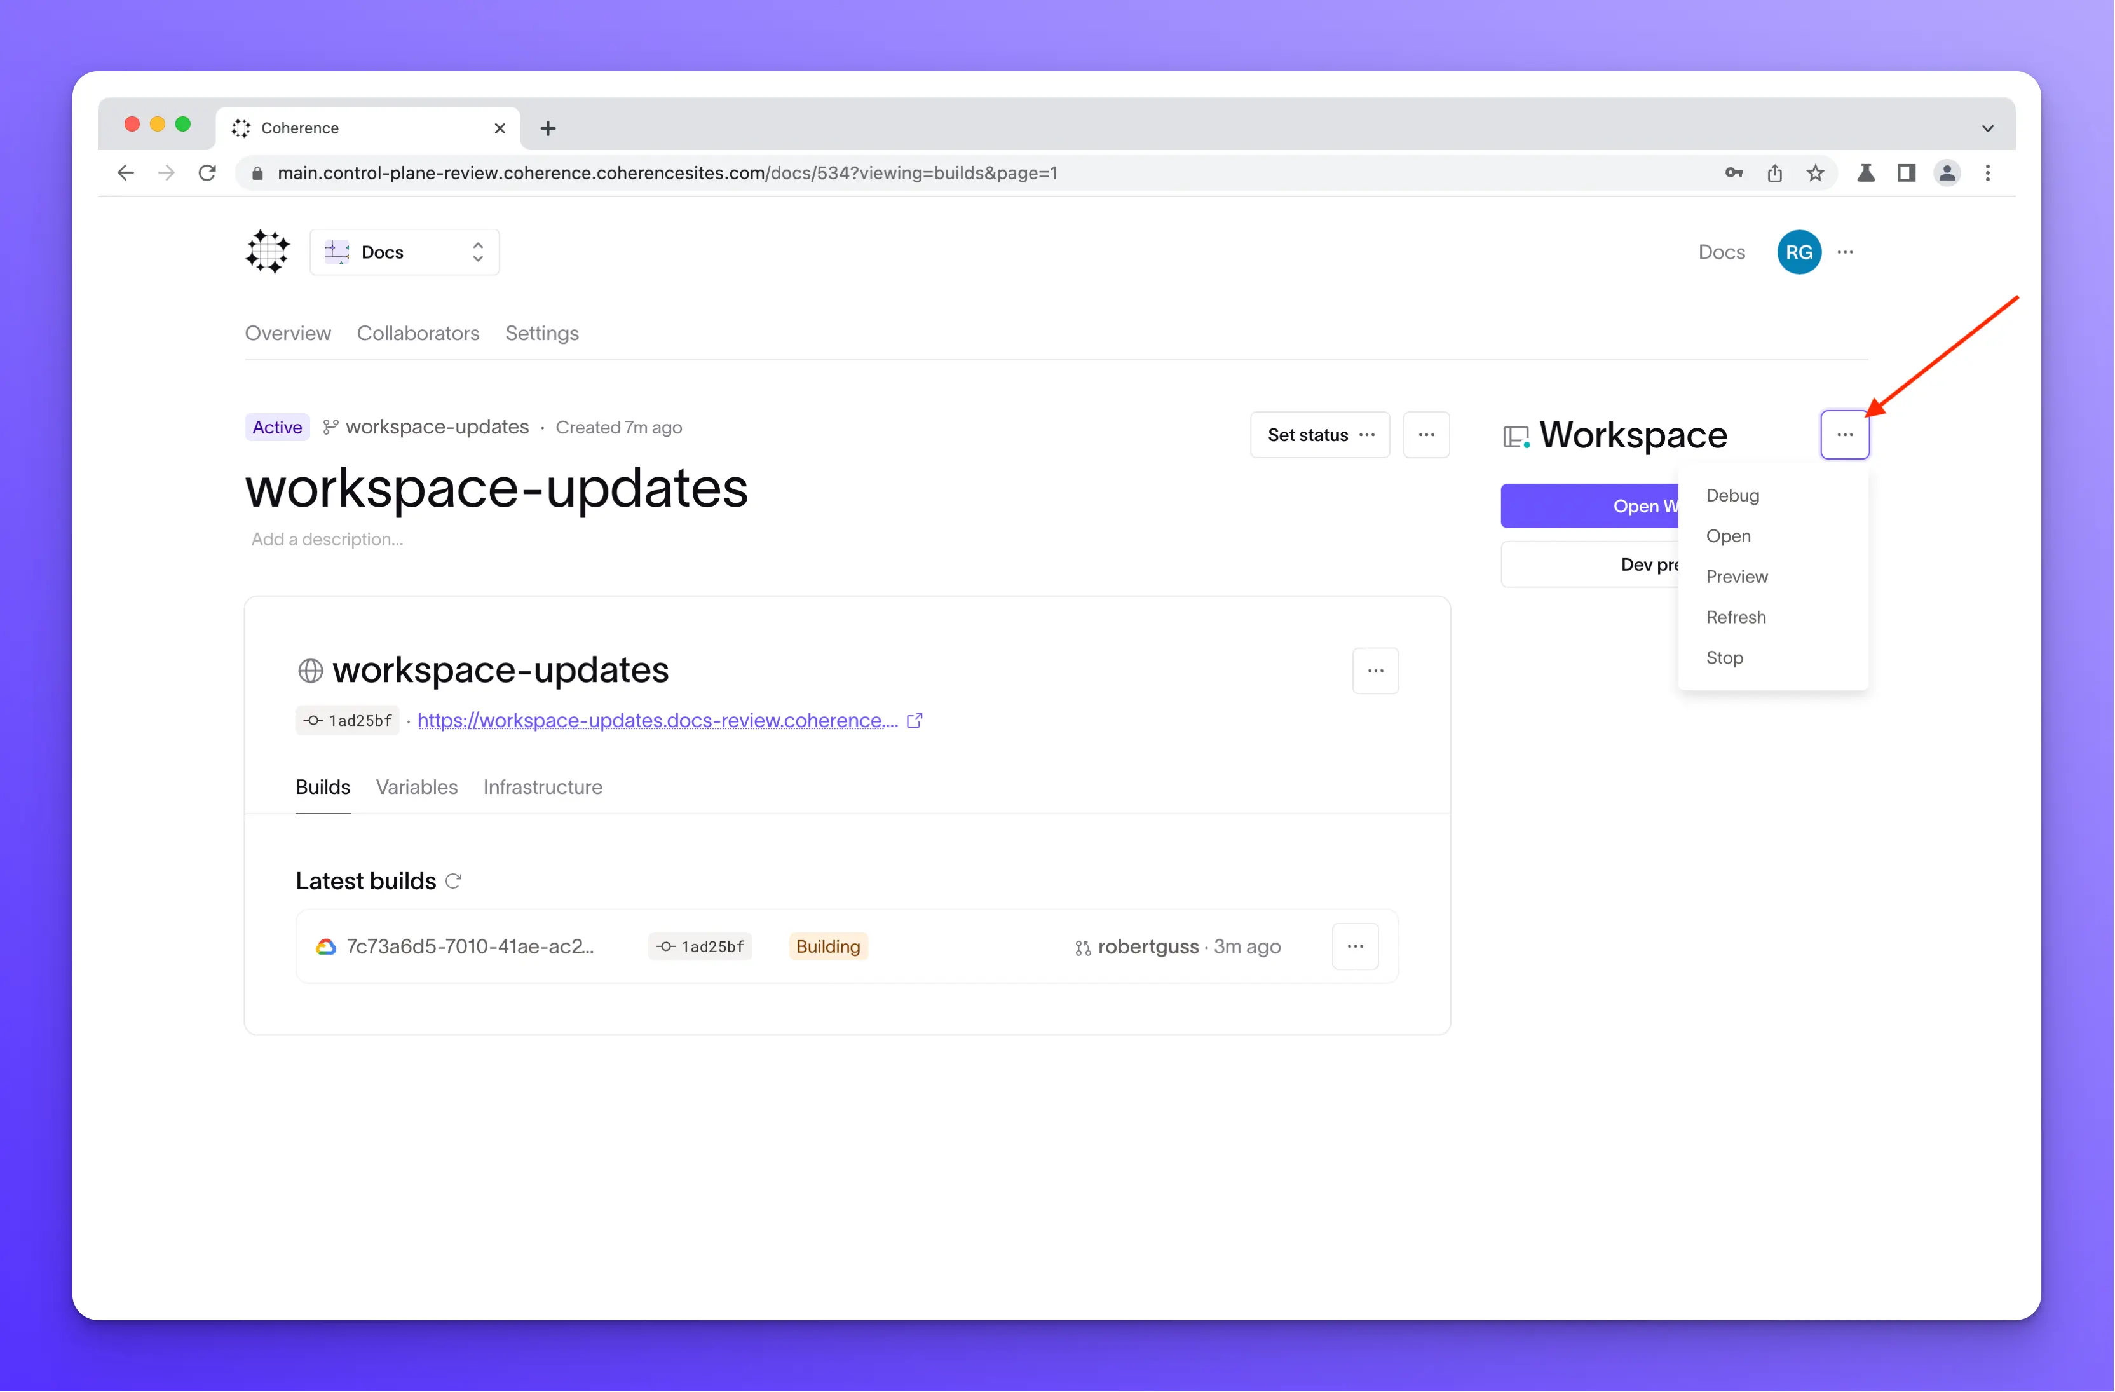This screenshot has height=1392, width=2115.
Task: Open the ellipsis menu next to Set status
Action: click(x=1426, y=435)
